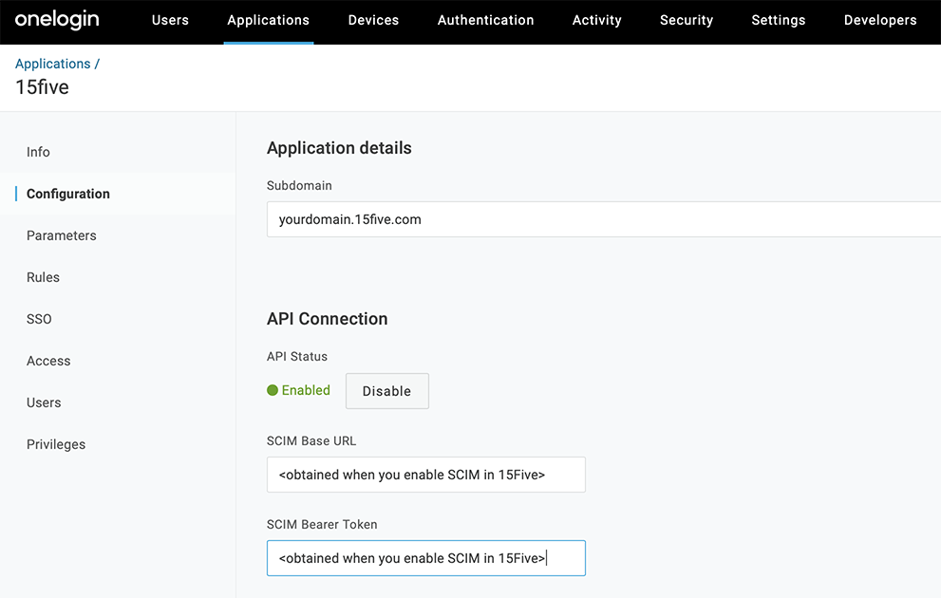Click the SCIM Bearer Token field

[425, 558]
